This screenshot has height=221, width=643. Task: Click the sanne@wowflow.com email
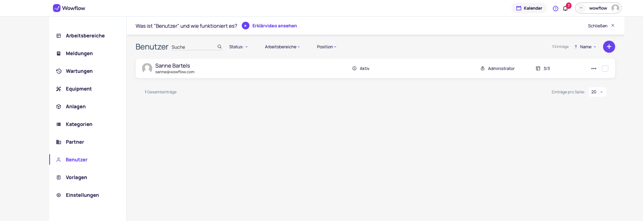tap(175, 72)
